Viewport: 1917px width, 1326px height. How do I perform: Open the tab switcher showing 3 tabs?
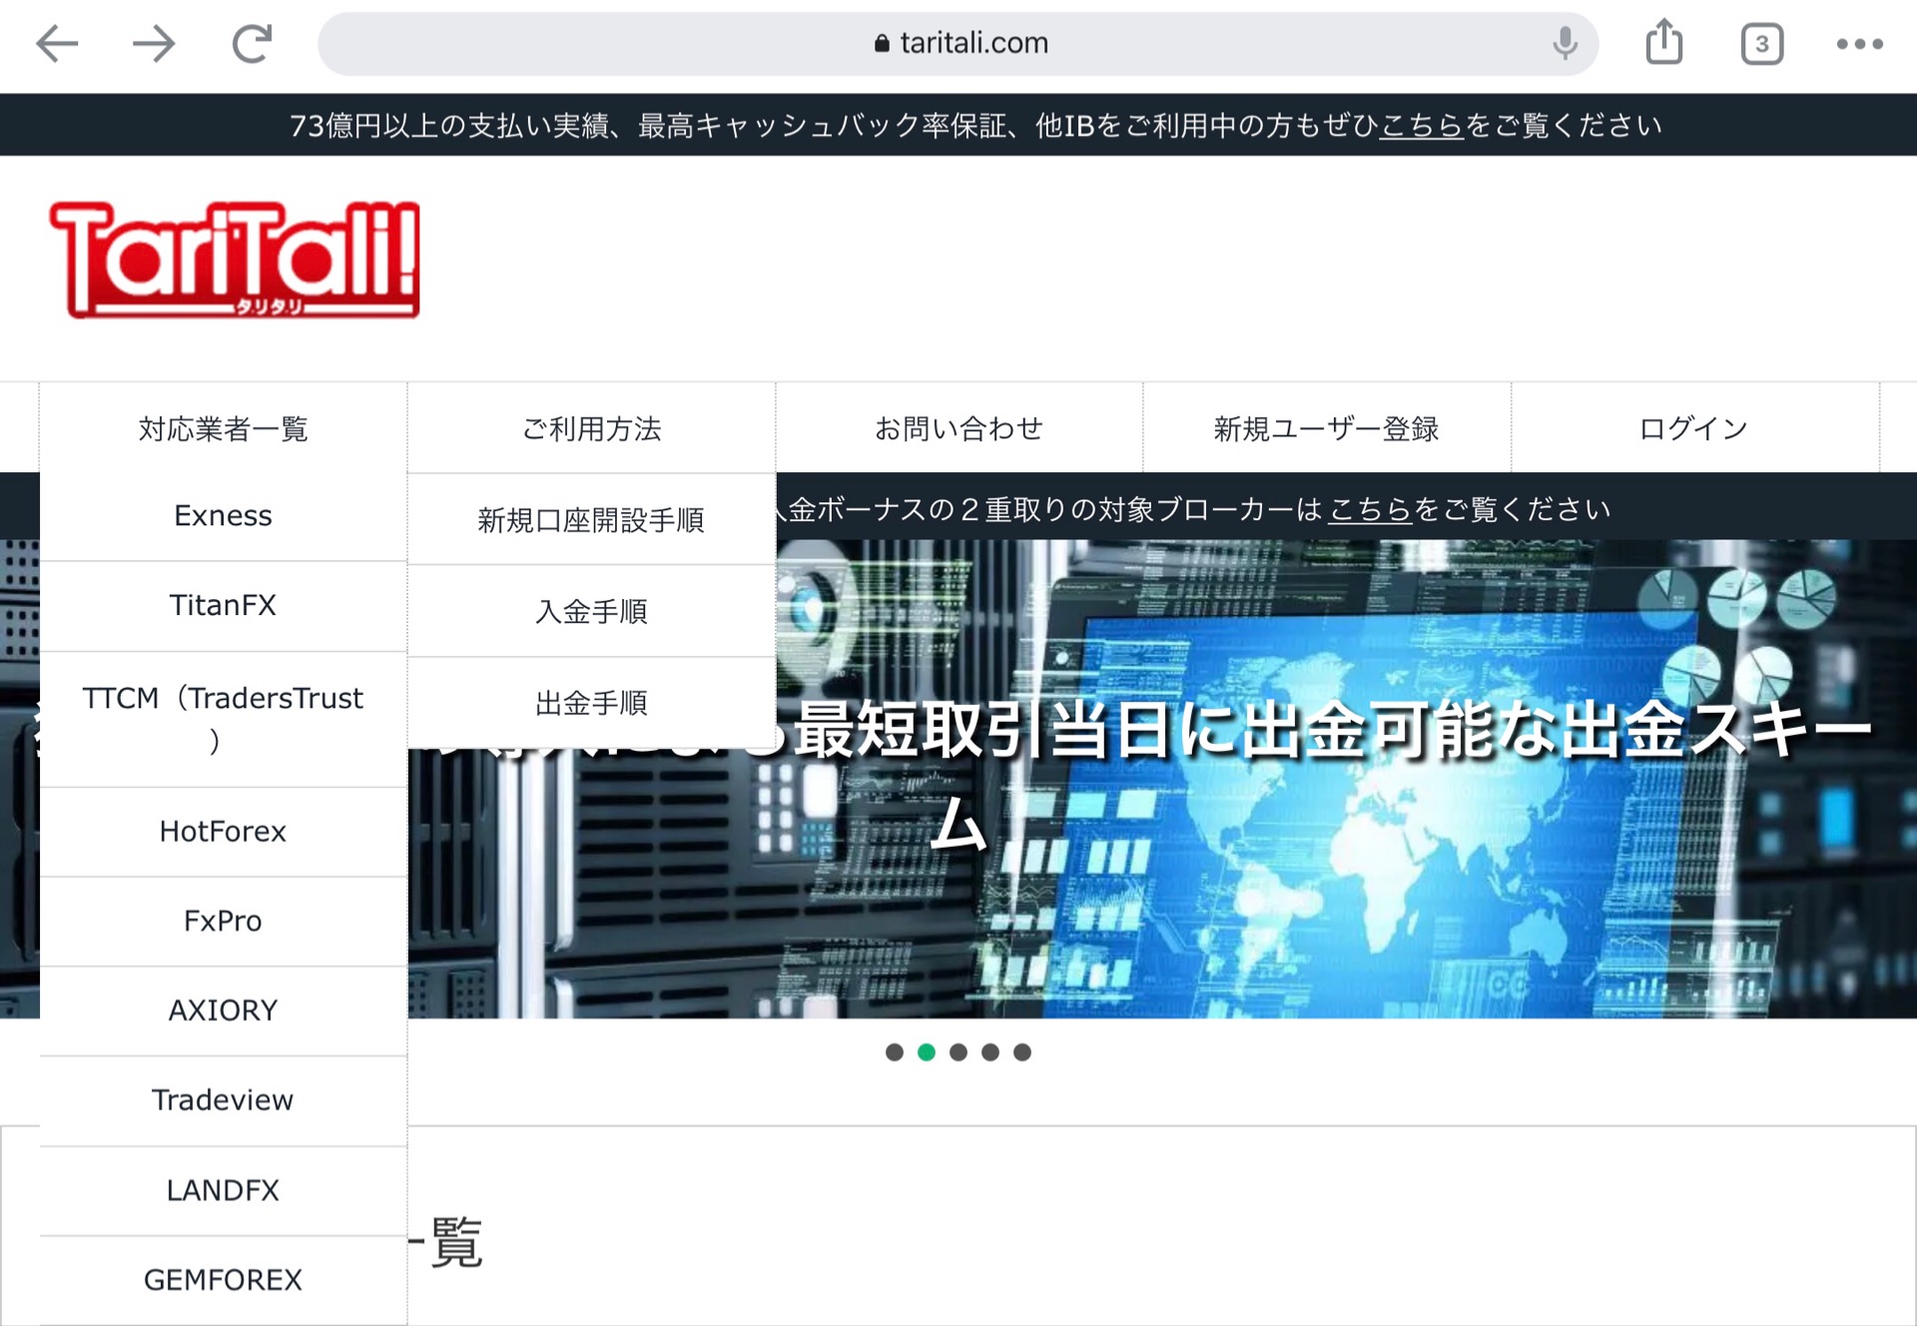pos(1761,44)
